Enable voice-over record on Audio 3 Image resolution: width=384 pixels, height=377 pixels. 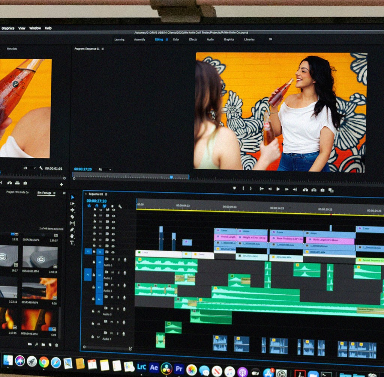click(124, 285)
